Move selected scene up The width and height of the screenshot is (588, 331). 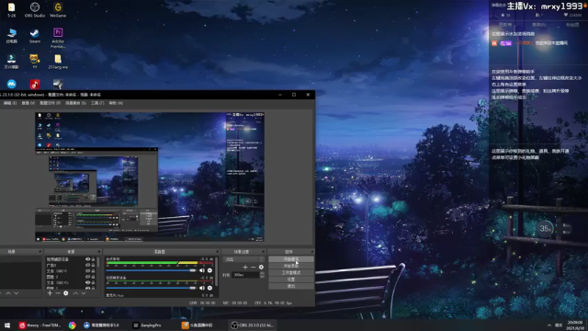[x=8, y=293]
